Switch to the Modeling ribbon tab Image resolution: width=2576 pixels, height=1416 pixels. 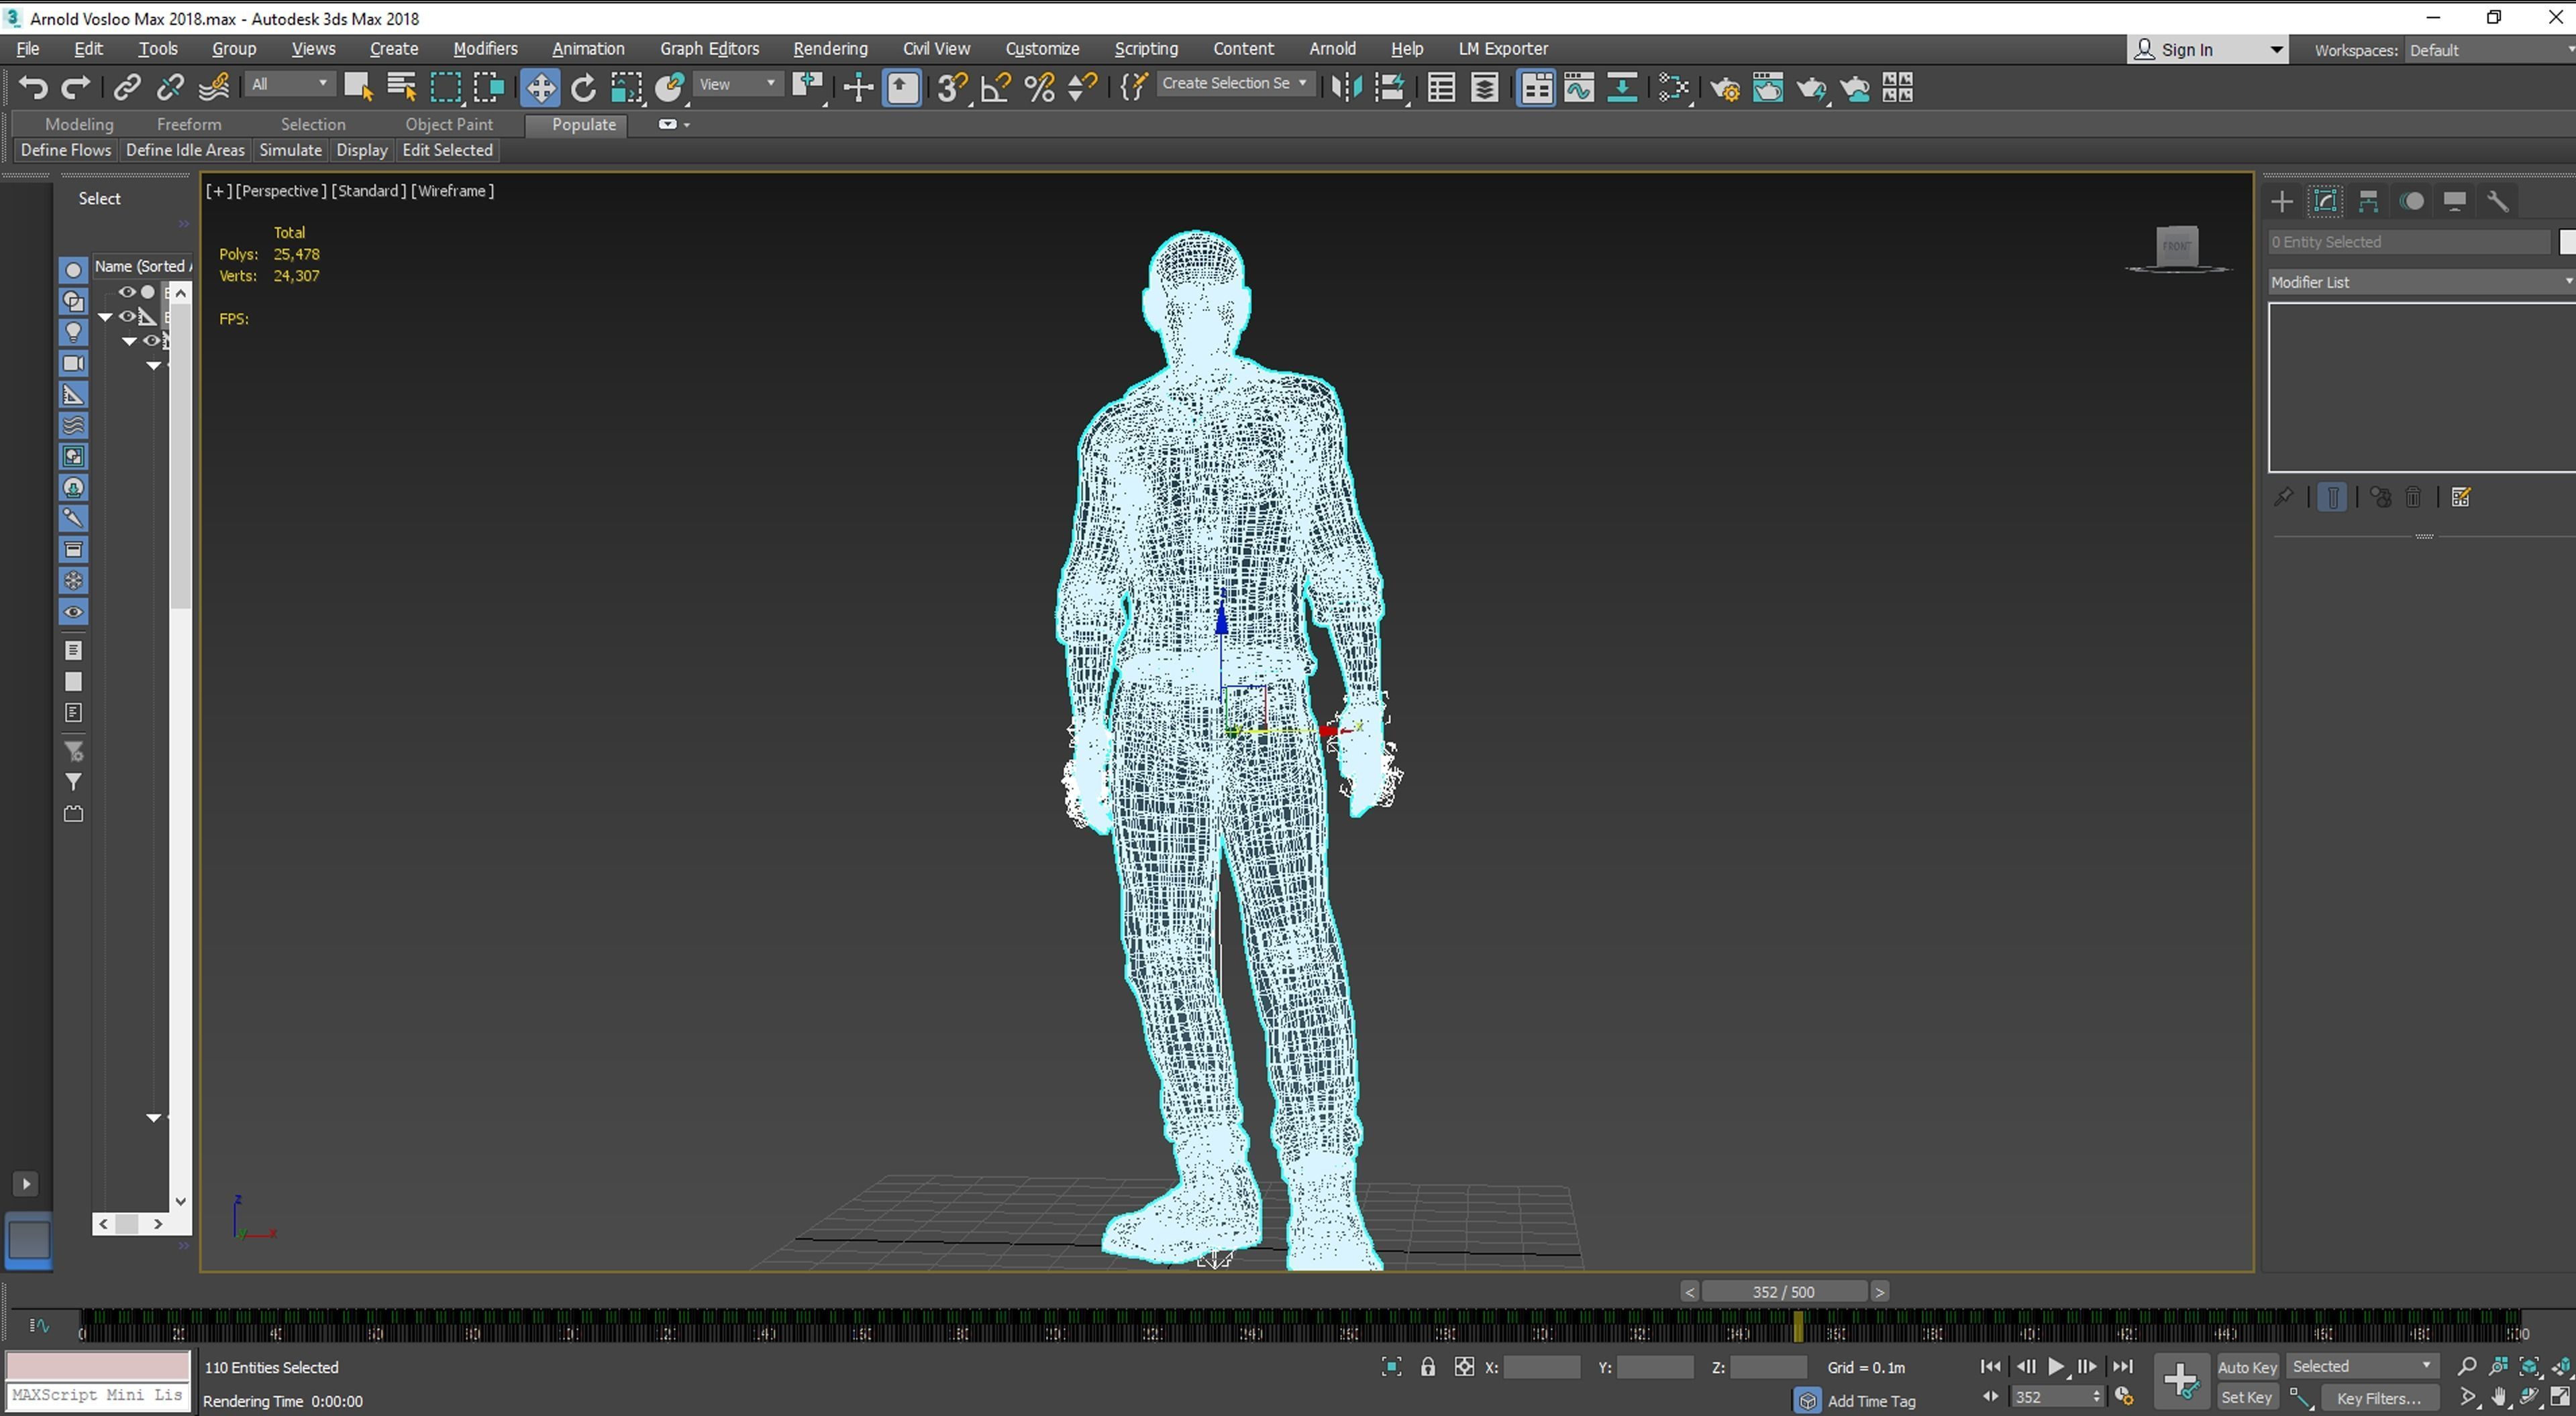point(79,124)
